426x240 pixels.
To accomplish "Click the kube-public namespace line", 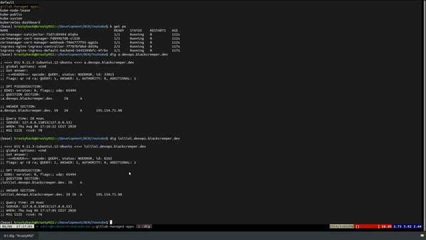I will (x=11, y=15).
